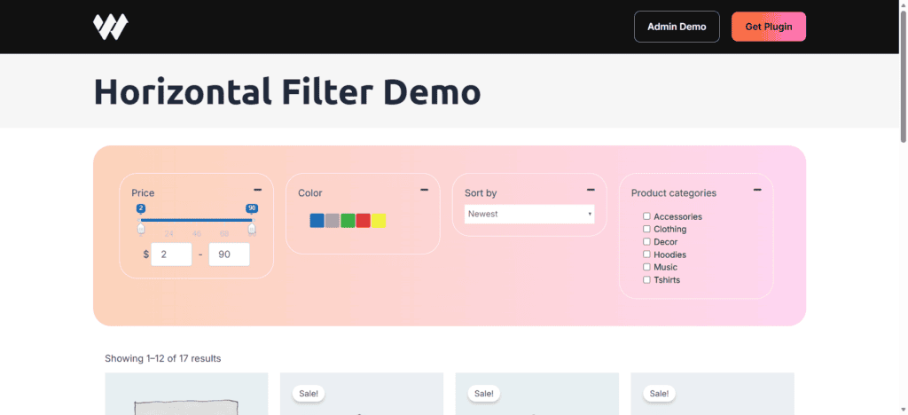Collapse the Sort by filter panel
The width and height of the screenshot is (908, 415).
(x=591, y=190)
